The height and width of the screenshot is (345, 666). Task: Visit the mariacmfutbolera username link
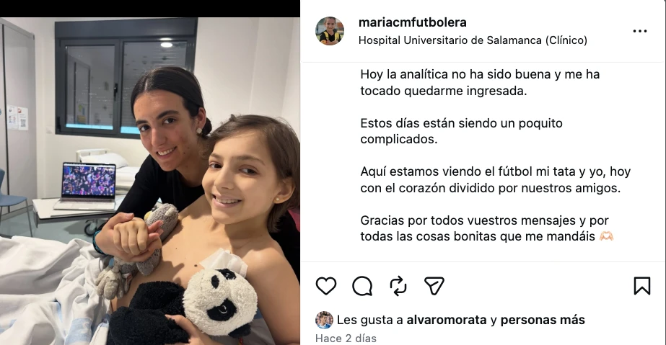pyautogui.click(x=413, y=22)
